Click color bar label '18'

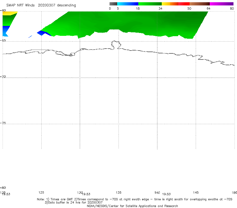coord(138,9)
